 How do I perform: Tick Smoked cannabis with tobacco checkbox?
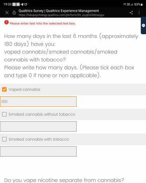tap(4, 139)
